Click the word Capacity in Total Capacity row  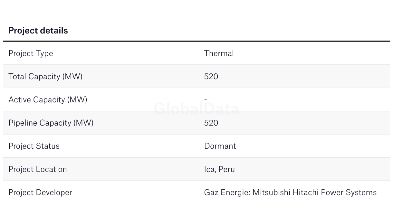pyautogui.click(x=44, y=77)
